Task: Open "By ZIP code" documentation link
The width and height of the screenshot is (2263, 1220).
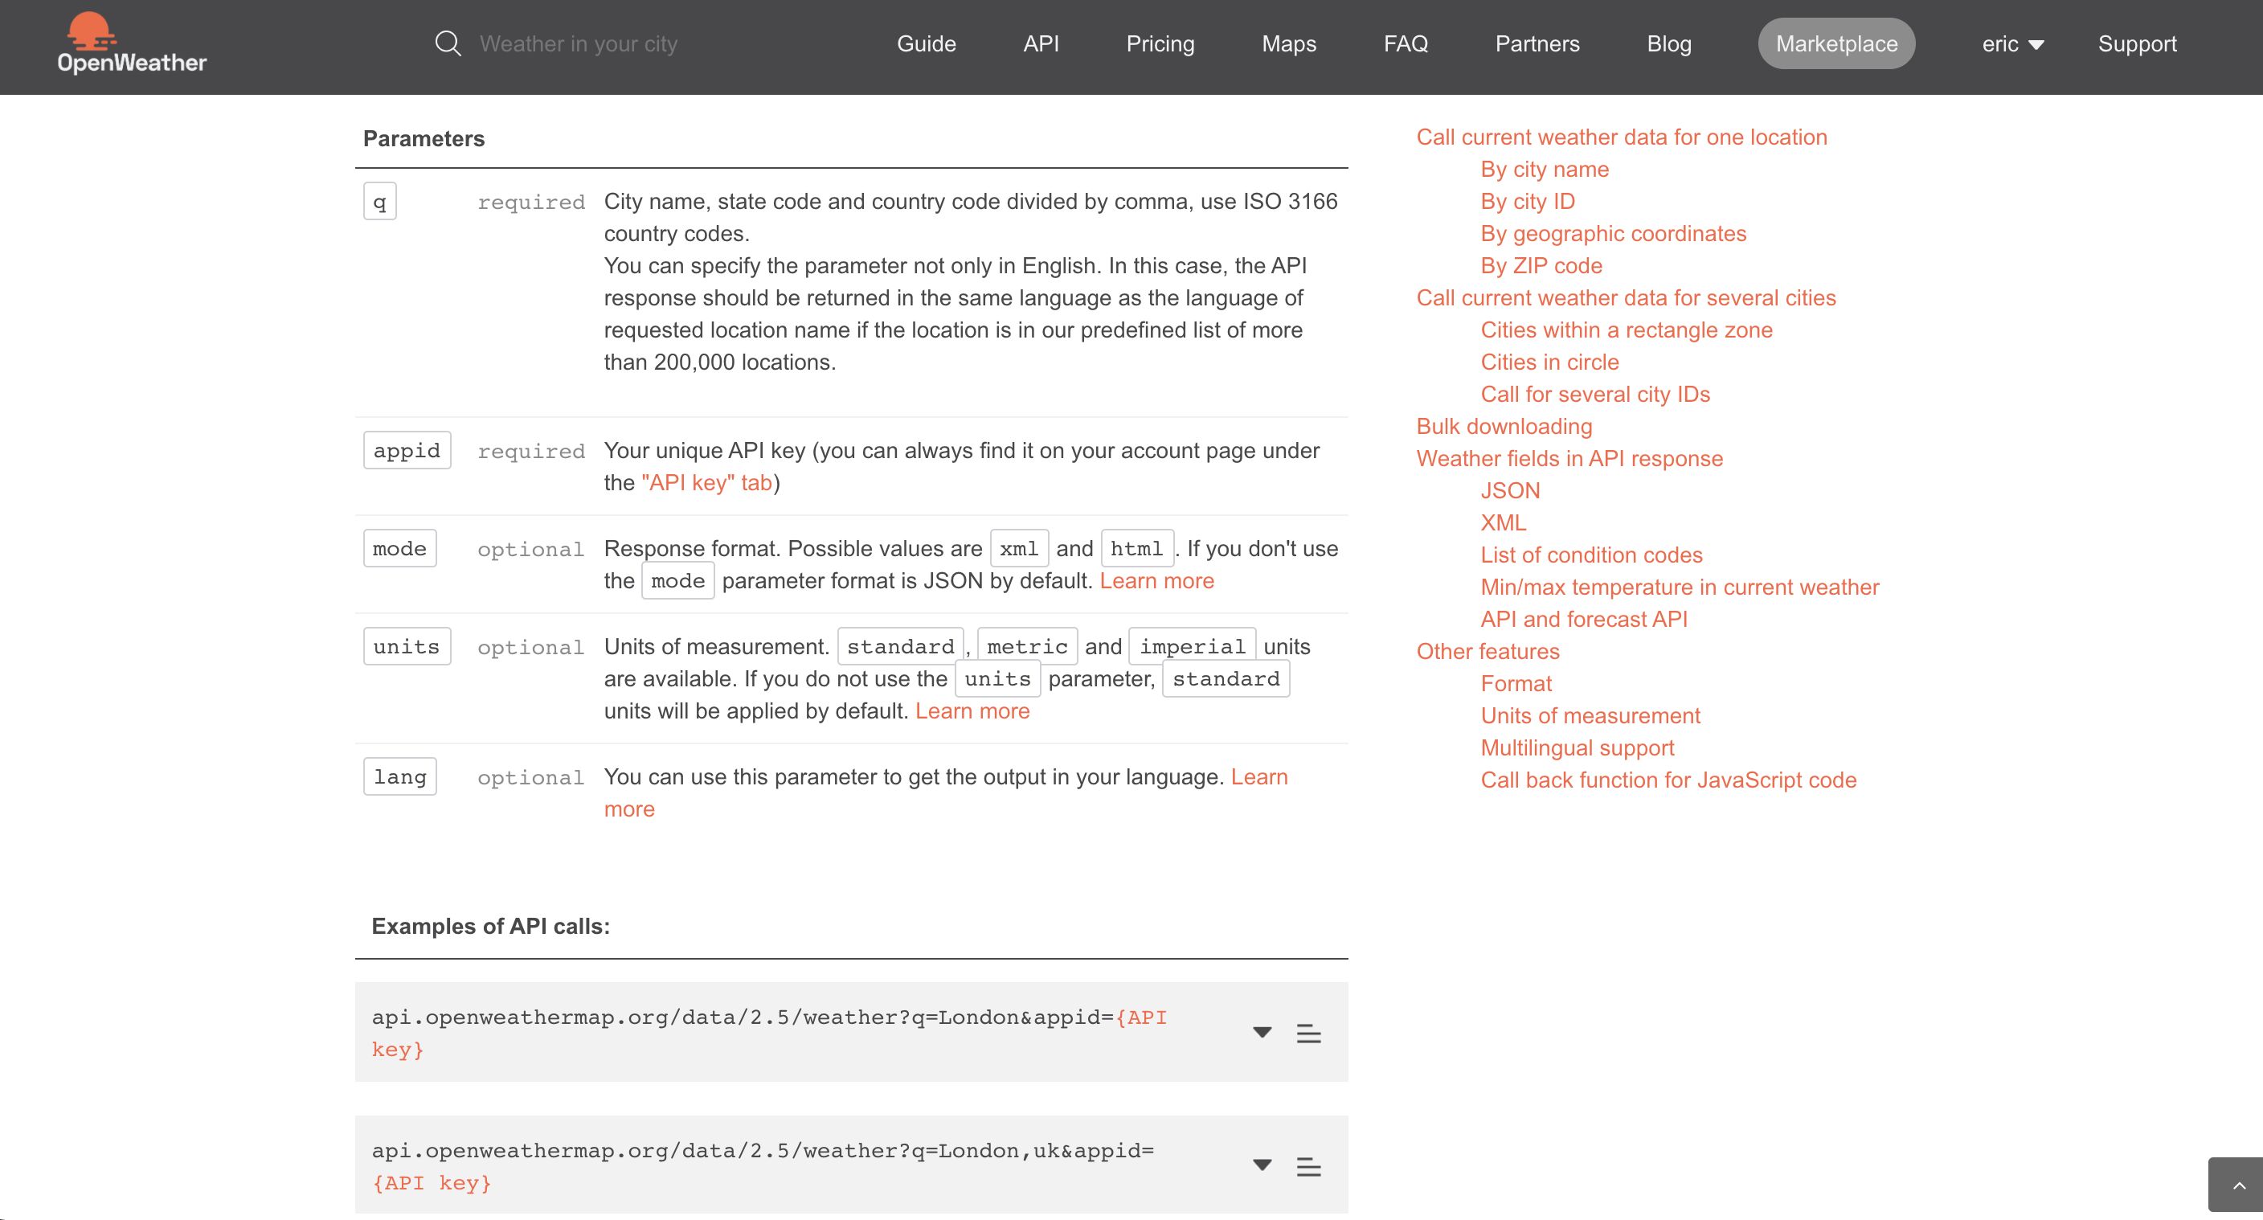Action: (1541, 265)
